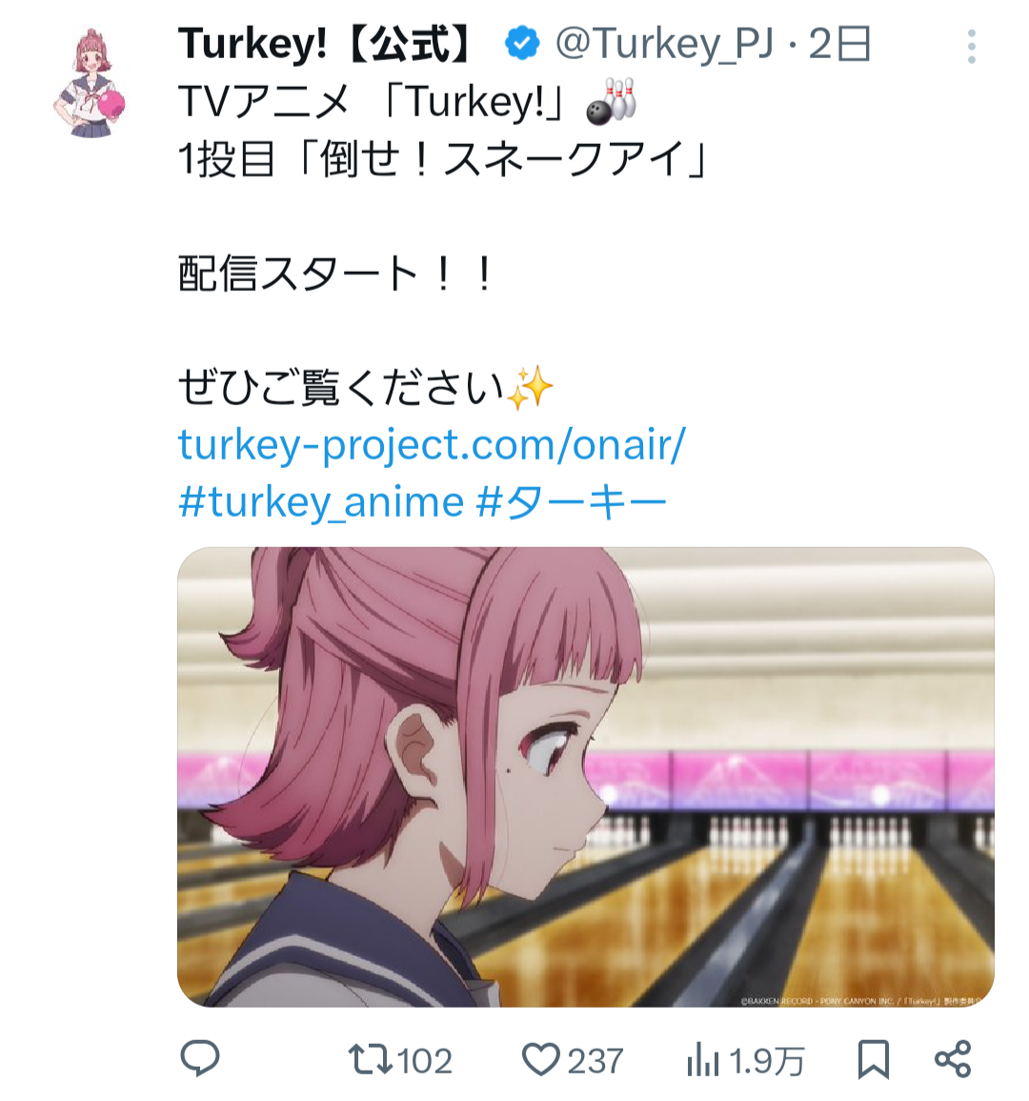Like the tweet using heart icon
This screenshot has width=1029, height=1101.
pyautogui.click(x=540, y=1060)
